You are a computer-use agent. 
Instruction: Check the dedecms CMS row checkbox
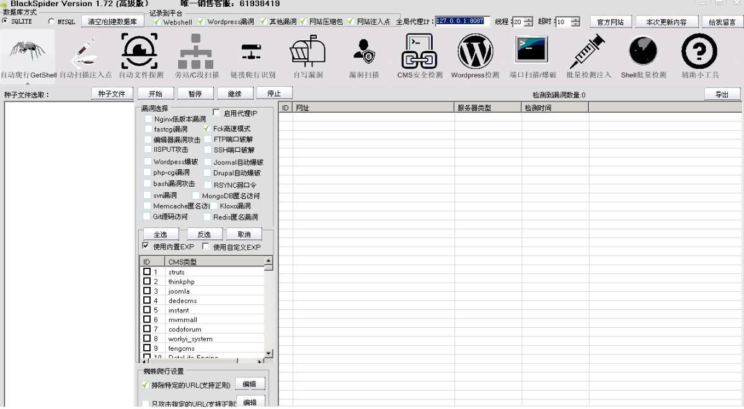click(147, 301)
